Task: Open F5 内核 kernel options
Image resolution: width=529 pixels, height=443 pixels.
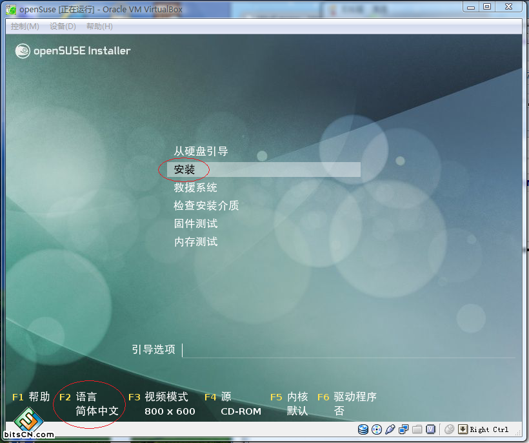Action: coord(289,397)
